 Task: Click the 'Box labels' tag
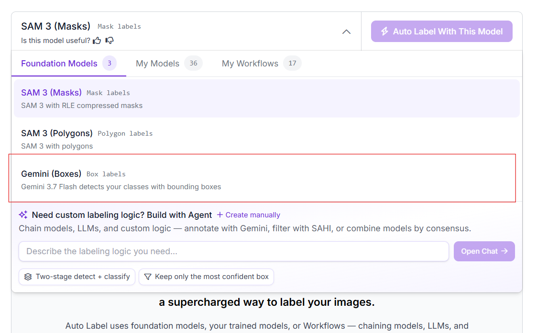(106, 174)
